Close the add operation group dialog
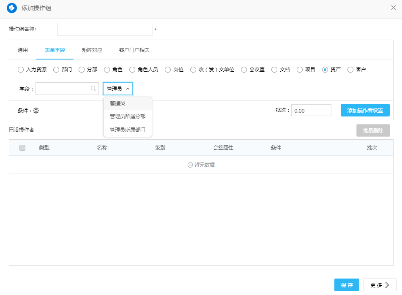Viewport: 402px width, 295px height. tap(393, 8)
